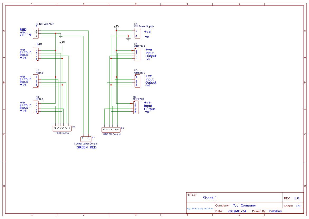
Task: Click the P3 GREEN Control header symbol
Action: coord(111,129)
